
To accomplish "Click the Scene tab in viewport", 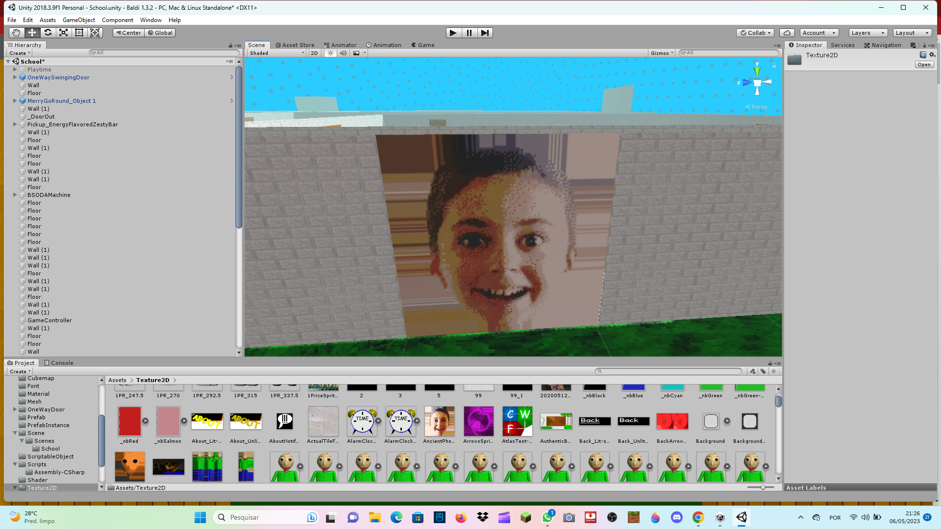I will tap(257, 45).
